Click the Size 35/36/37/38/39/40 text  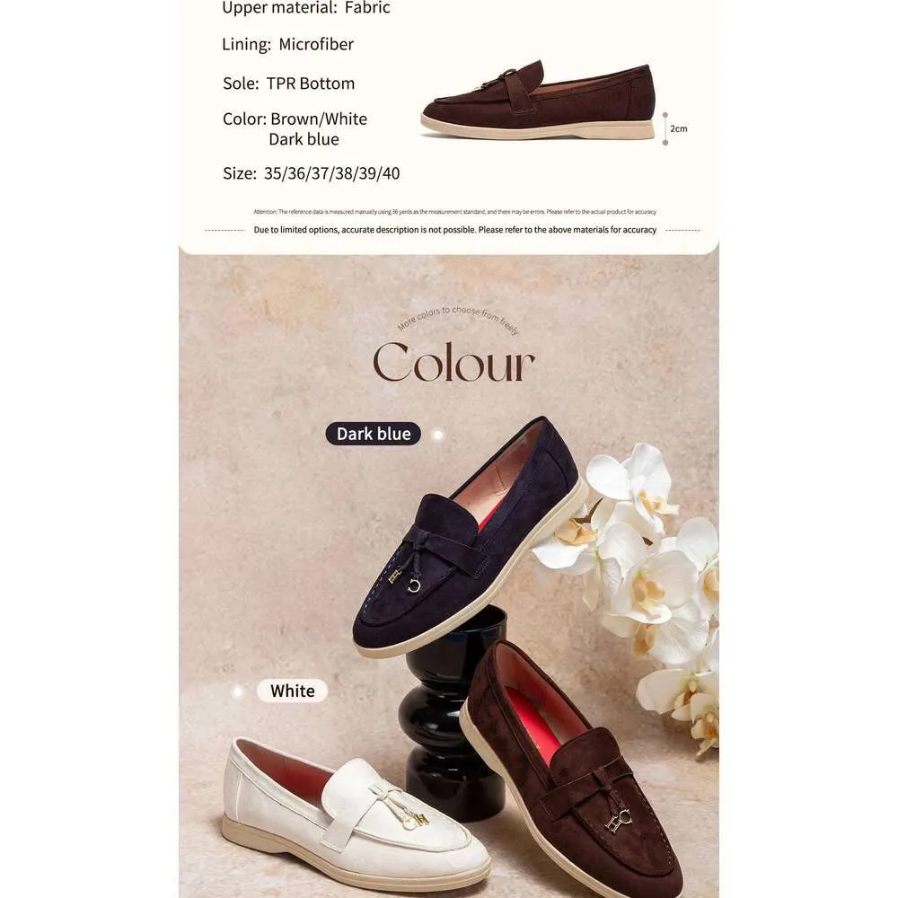point(311,173)
